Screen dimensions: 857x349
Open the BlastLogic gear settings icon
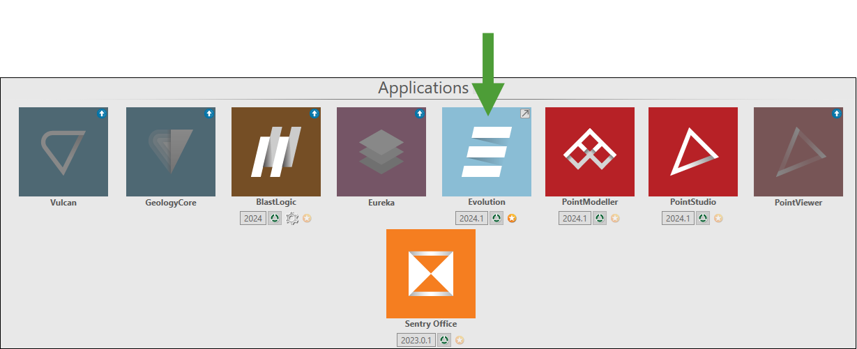pos(292,219)
